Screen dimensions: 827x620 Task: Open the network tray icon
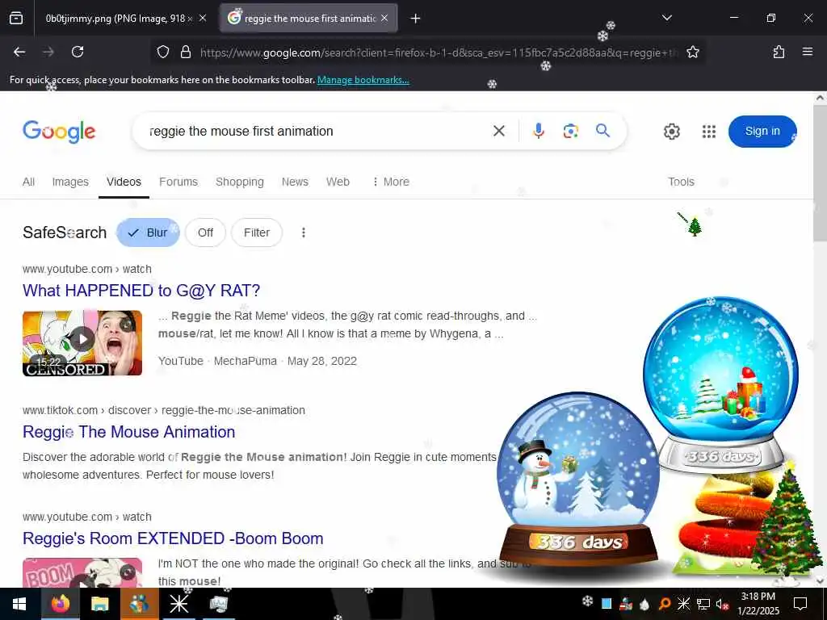(x=703, y=604)
